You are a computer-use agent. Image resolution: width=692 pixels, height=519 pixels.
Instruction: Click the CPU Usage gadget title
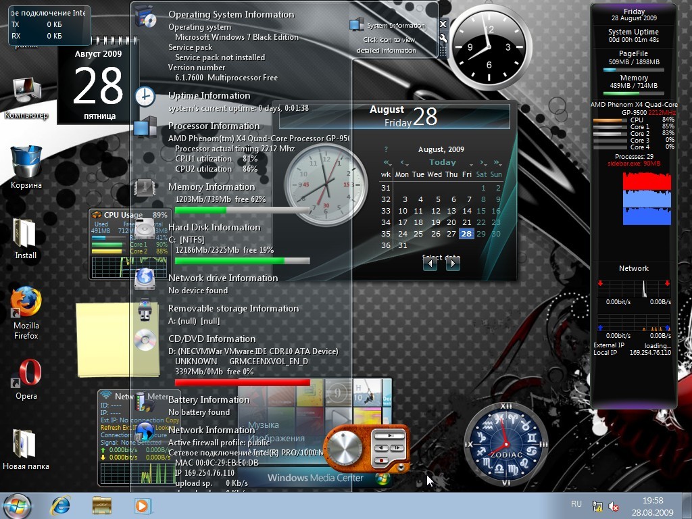[x=123, y=215]
